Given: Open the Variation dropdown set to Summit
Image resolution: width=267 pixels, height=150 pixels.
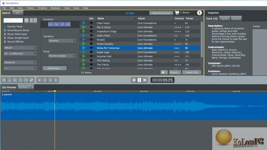Looking at the screenshot, I should [x=62, y=41].
